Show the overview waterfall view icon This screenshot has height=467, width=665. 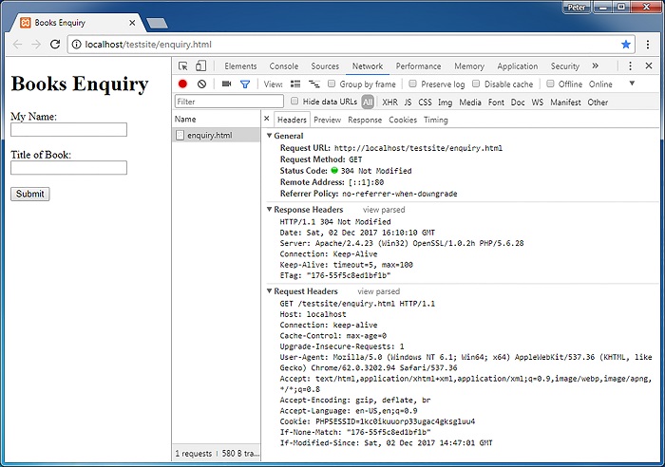(x=313, y=84)
